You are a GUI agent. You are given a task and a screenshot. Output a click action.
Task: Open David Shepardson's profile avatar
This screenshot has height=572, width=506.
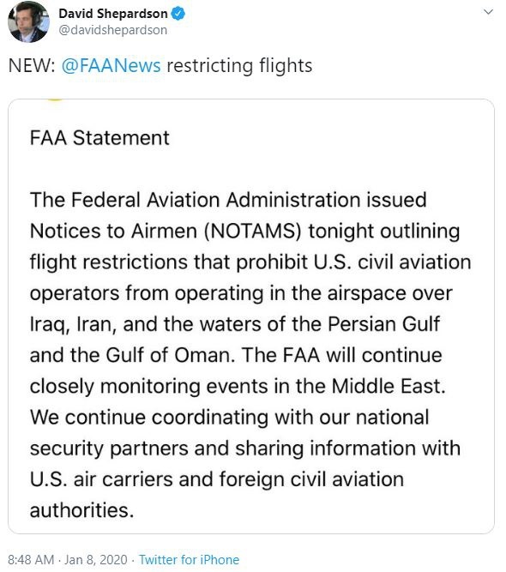[28, 22]
